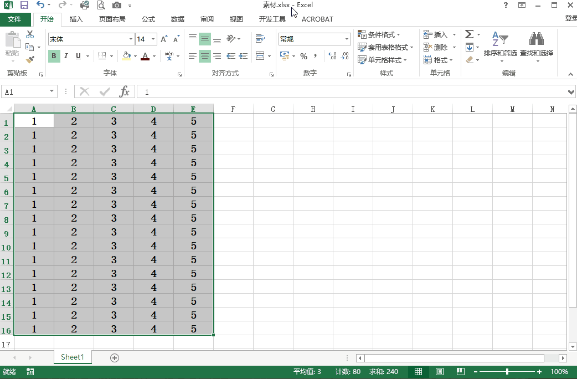
Task: Increase decimal places
Action: [332, 56]
